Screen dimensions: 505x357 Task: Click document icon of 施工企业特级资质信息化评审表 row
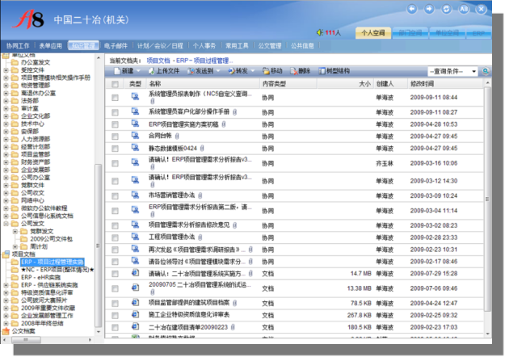click(x=135, y=314)
